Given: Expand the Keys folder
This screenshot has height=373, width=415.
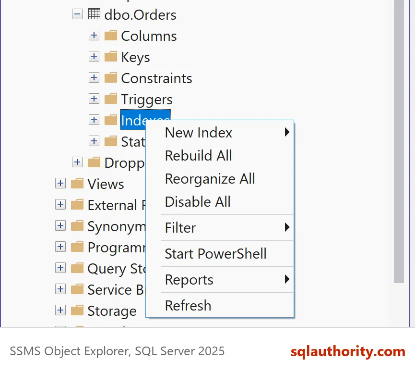Looking at the screenshot, I should [x=94, y=56].
